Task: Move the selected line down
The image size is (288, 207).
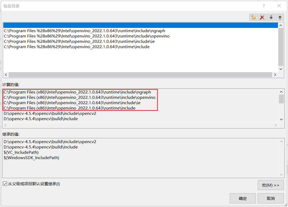Action: [x=271, y=17]
